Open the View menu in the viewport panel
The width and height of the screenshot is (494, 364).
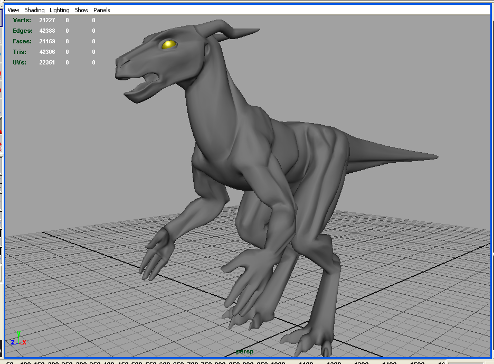point(13,10)
